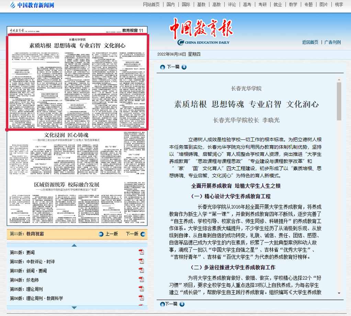Open 教学 in top navigation
The height and width of the screenshot is (316, 351).
tap(293, 4)
